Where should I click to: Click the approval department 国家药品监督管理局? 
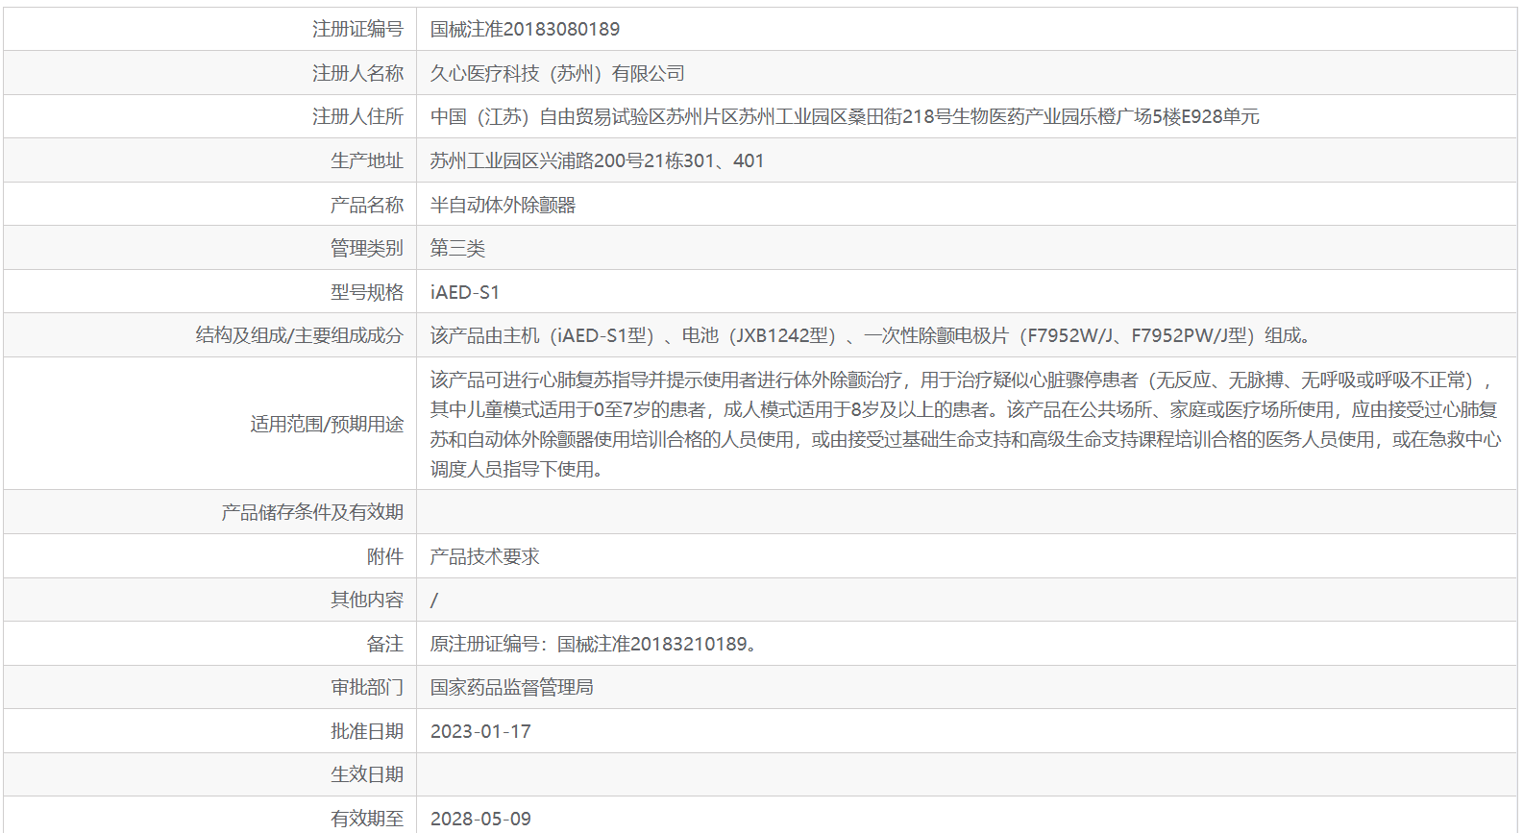pyautogui.click(x=511, y=687)
